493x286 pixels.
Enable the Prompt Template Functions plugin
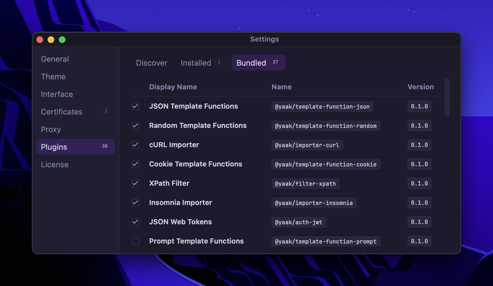(135, 241)
